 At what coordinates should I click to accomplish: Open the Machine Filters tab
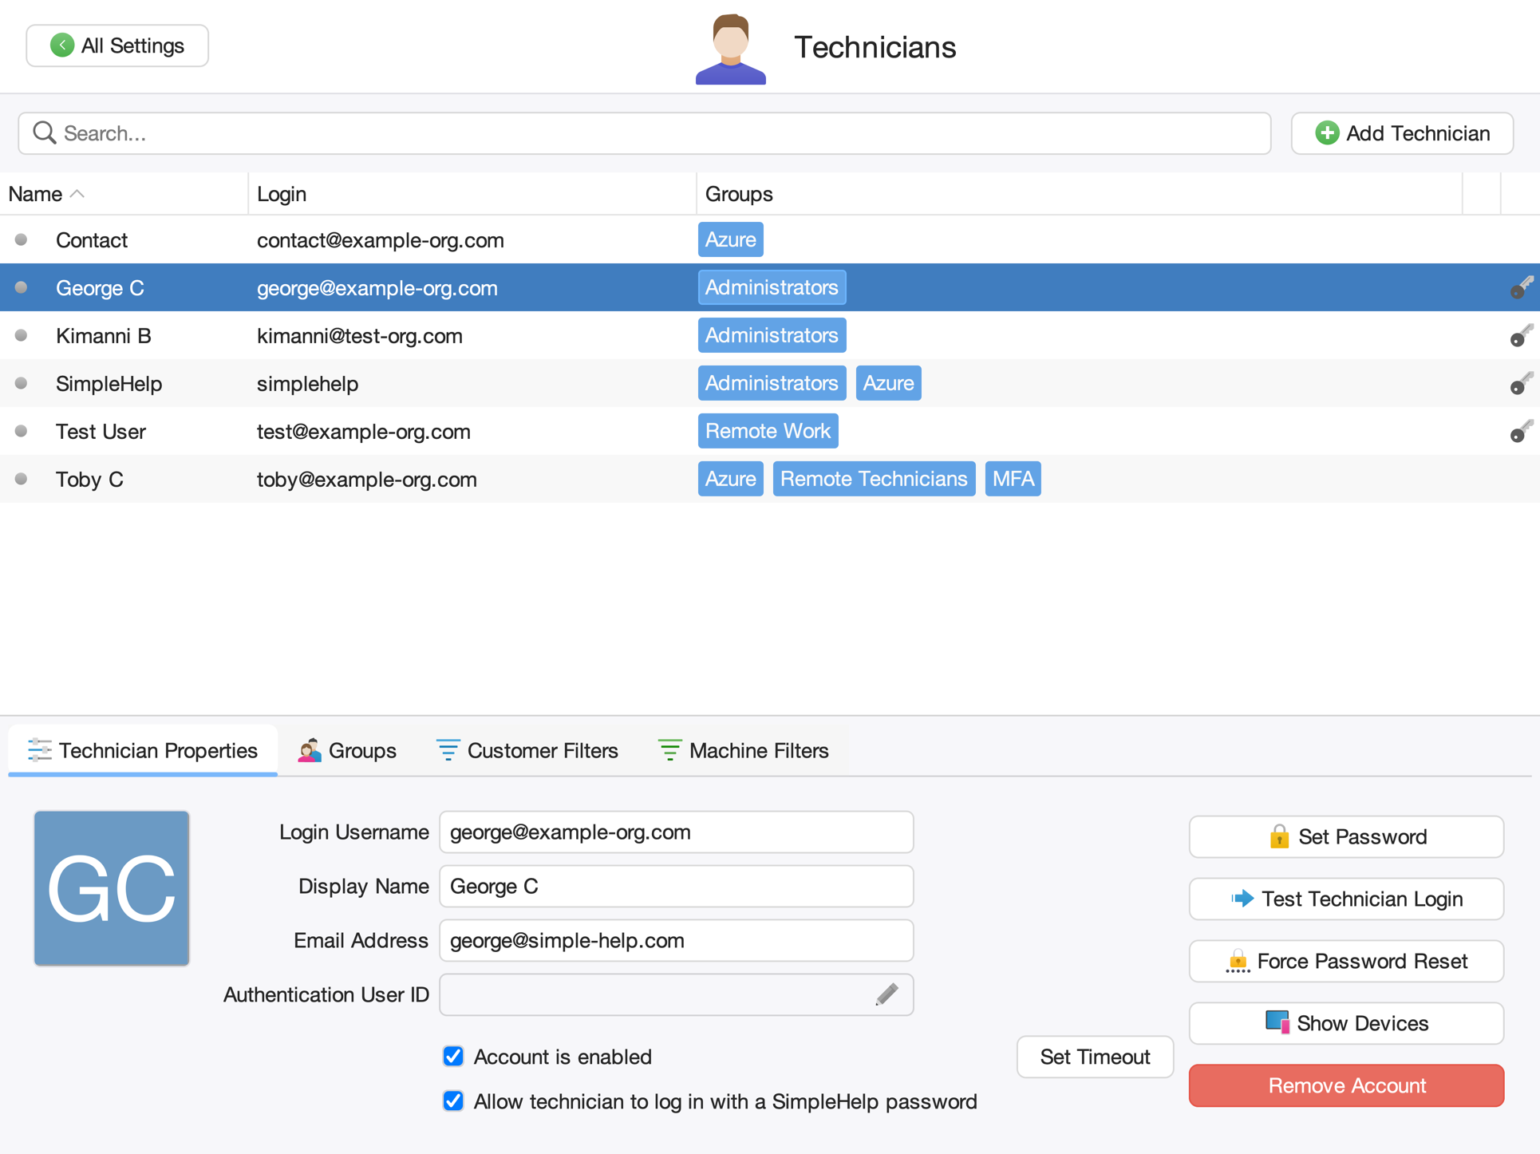point(743,750)
